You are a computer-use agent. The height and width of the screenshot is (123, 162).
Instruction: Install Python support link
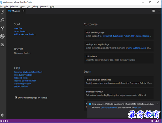(x=127, y=36)
